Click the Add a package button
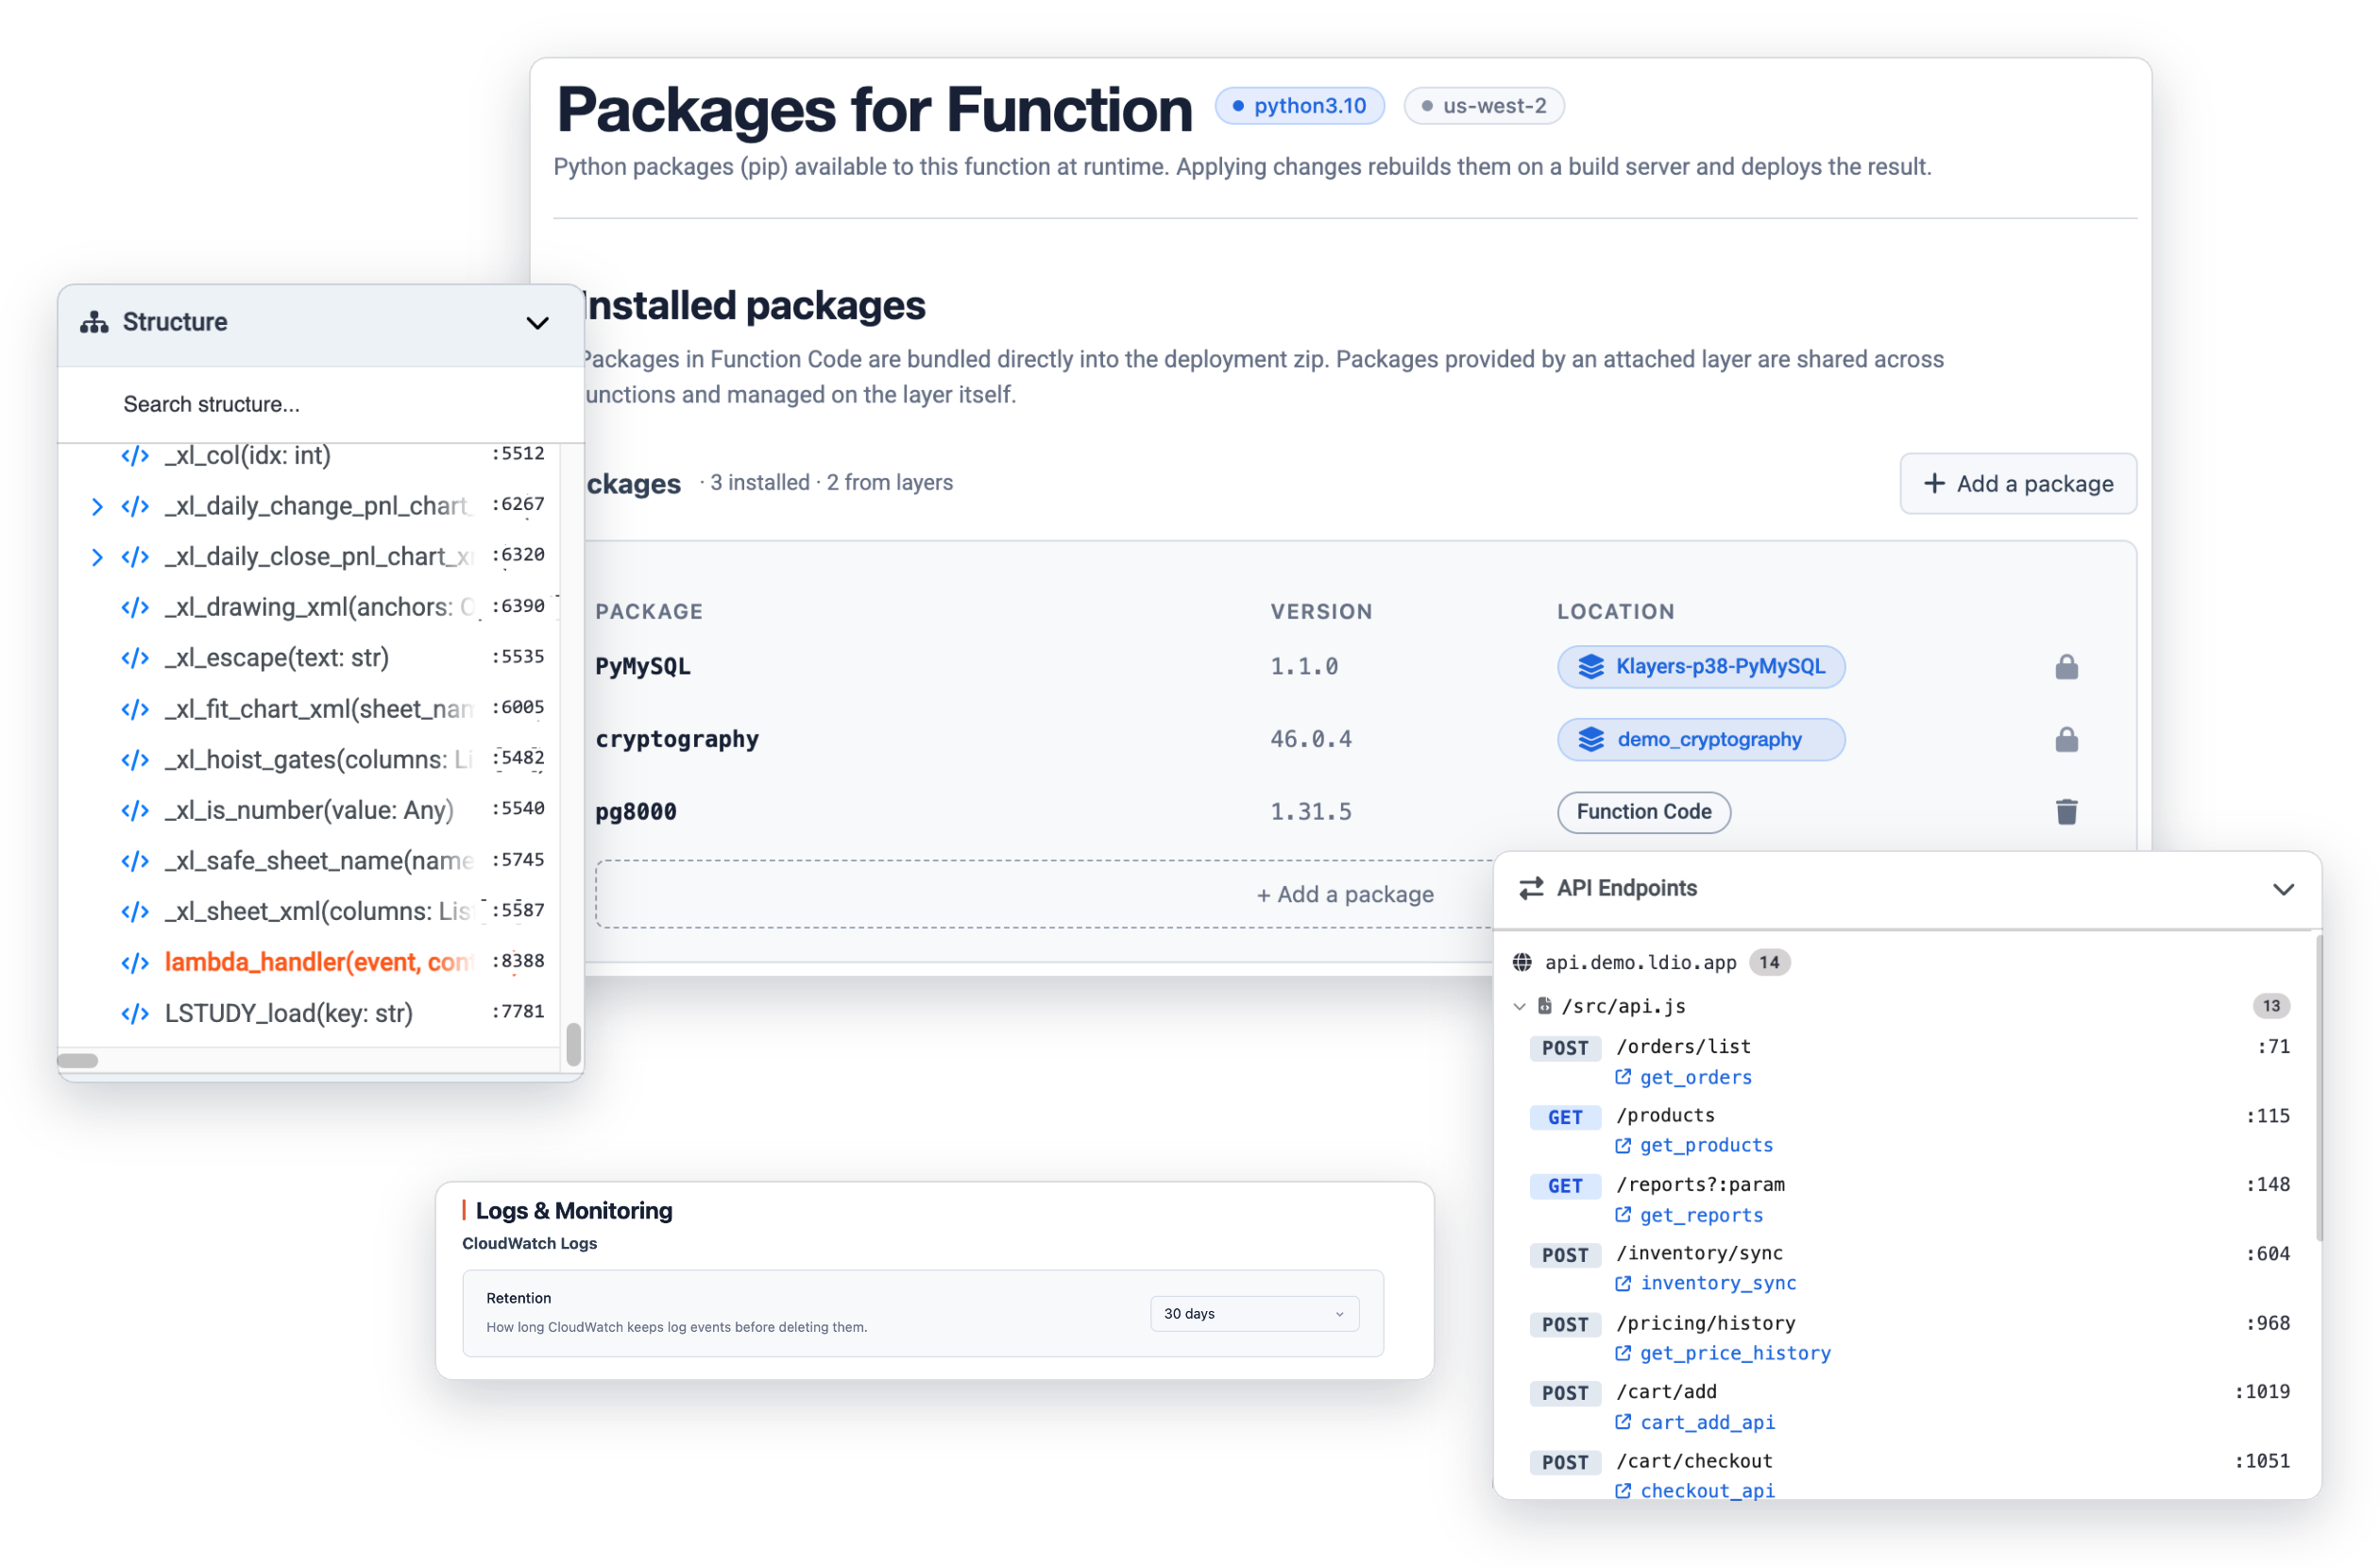 (x=2018, y=484)
